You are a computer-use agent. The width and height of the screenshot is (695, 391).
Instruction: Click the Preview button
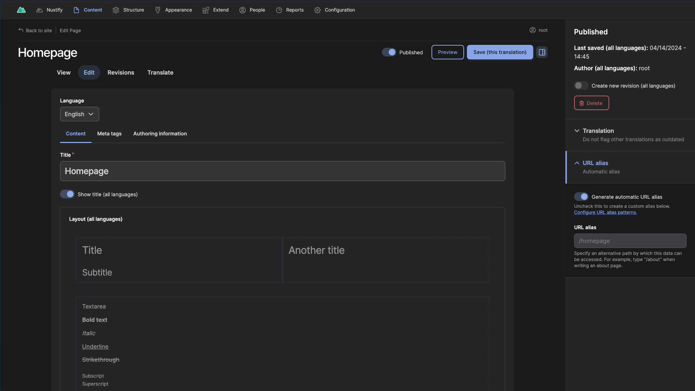click(x=448, y=51)
